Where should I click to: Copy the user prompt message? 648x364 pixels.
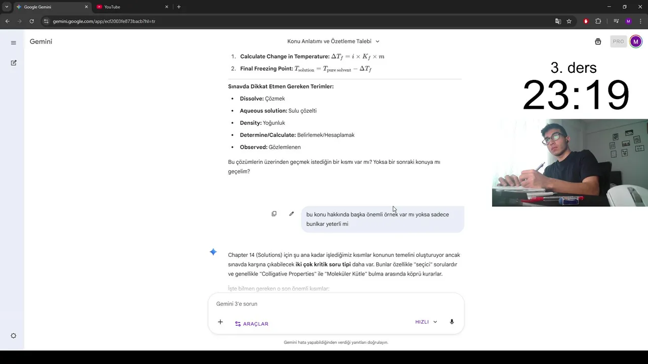(274, 214)
